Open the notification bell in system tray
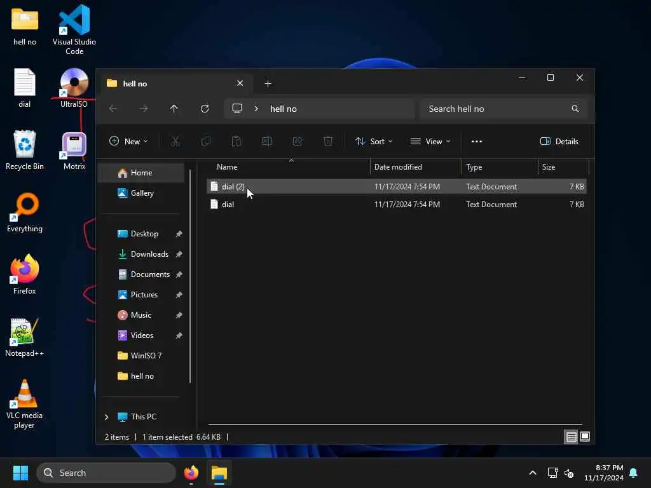 [634, 473]
